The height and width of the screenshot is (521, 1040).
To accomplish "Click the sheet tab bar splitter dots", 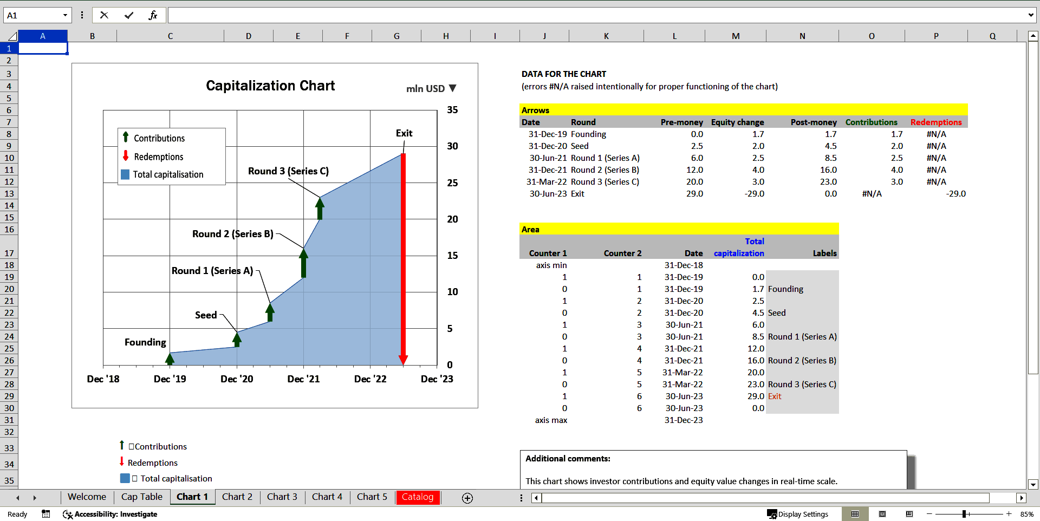I will pos(521,498).
